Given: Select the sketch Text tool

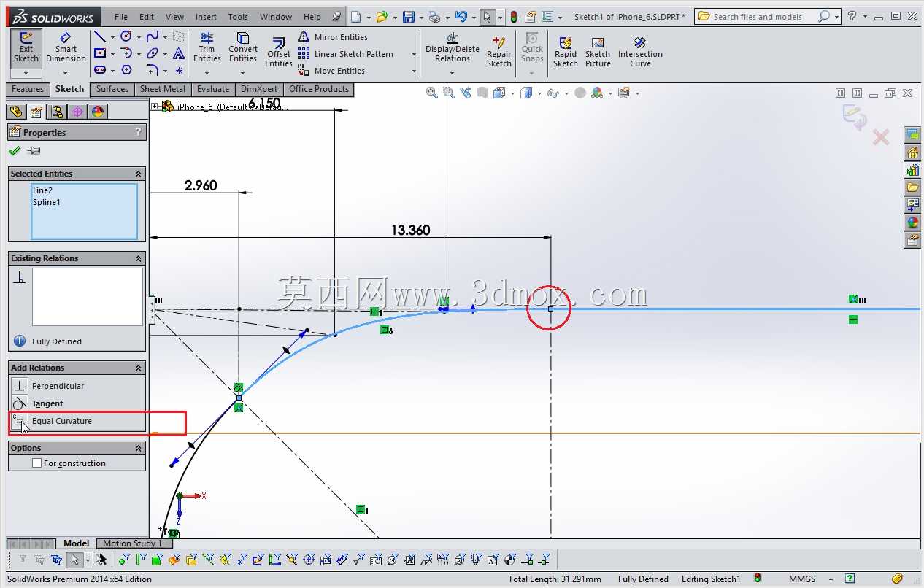Looking at the screenshot, I should (x=179, y=53).
